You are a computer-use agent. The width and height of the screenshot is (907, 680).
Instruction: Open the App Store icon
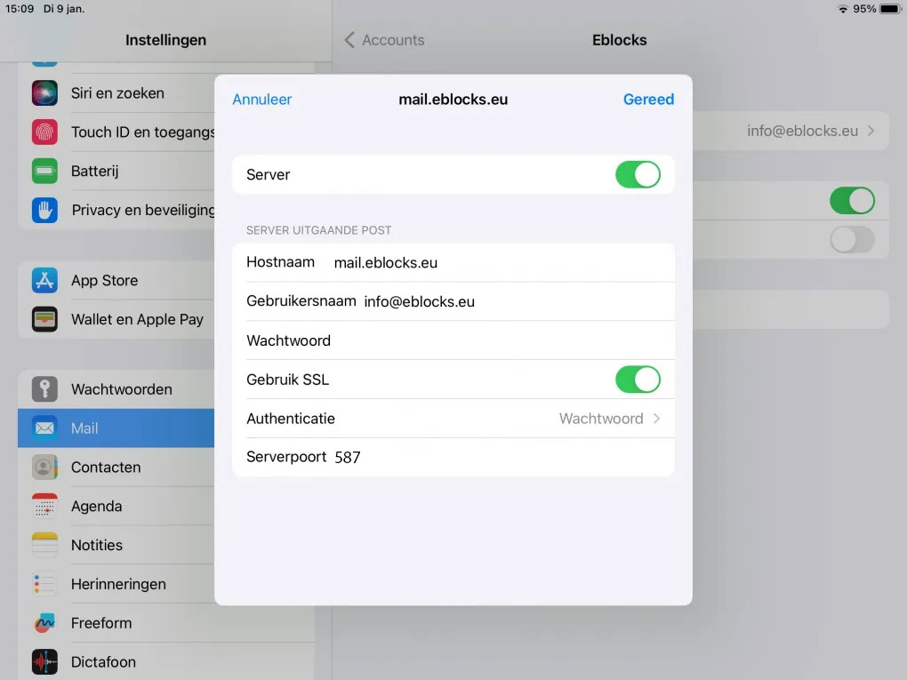pyautogui.click(x=44, y=280)
